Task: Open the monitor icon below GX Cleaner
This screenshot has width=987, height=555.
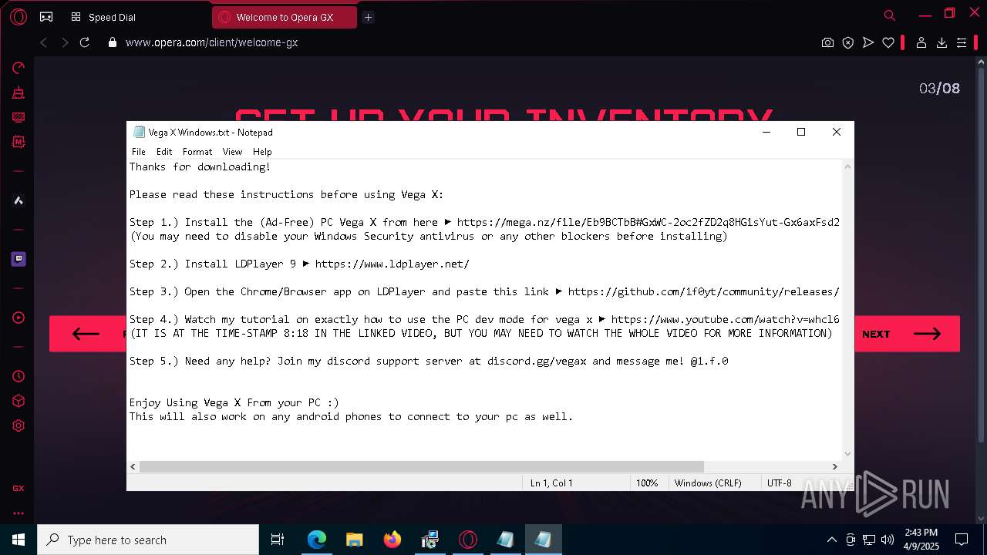Action: (x=19, y=117)
